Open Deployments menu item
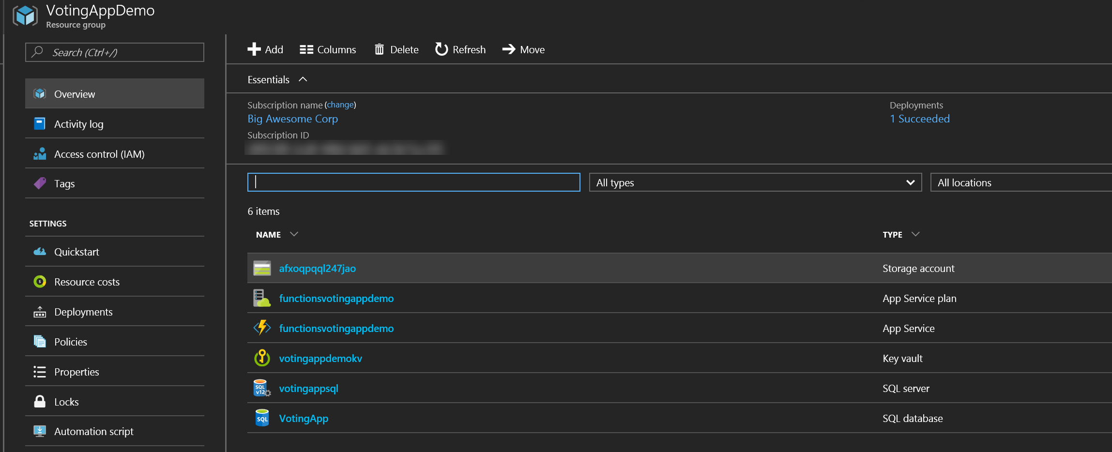This screenshot has height=452, width=1112. click(115, 312)
